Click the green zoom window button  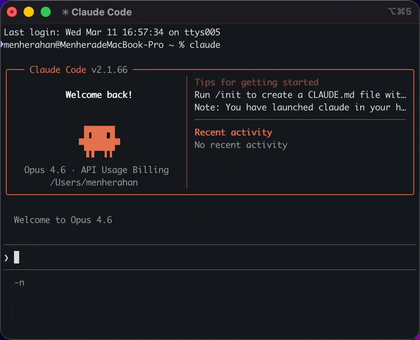46,12
